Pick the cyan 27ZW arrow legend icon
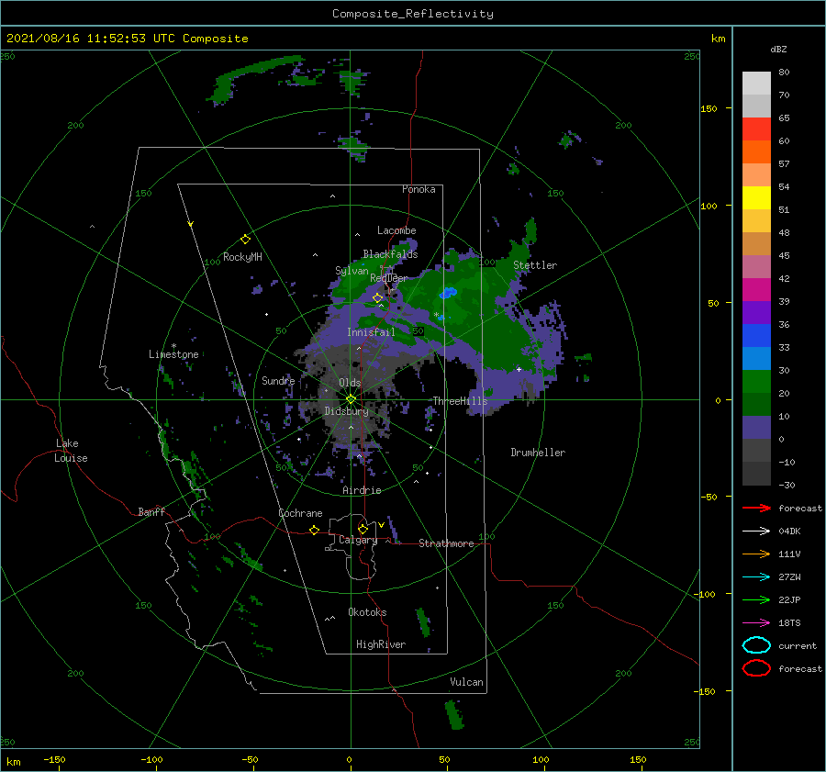This screenshot has height=772, width=826. click(756, 577)
